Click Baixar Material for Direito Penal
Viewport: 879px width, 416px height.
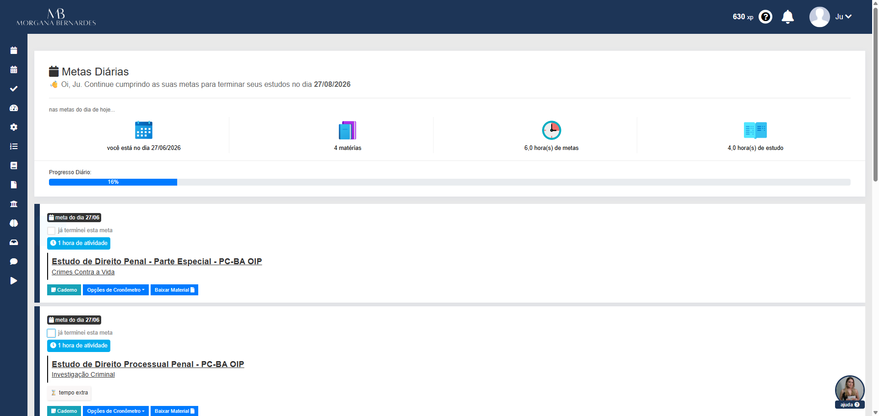174,290
